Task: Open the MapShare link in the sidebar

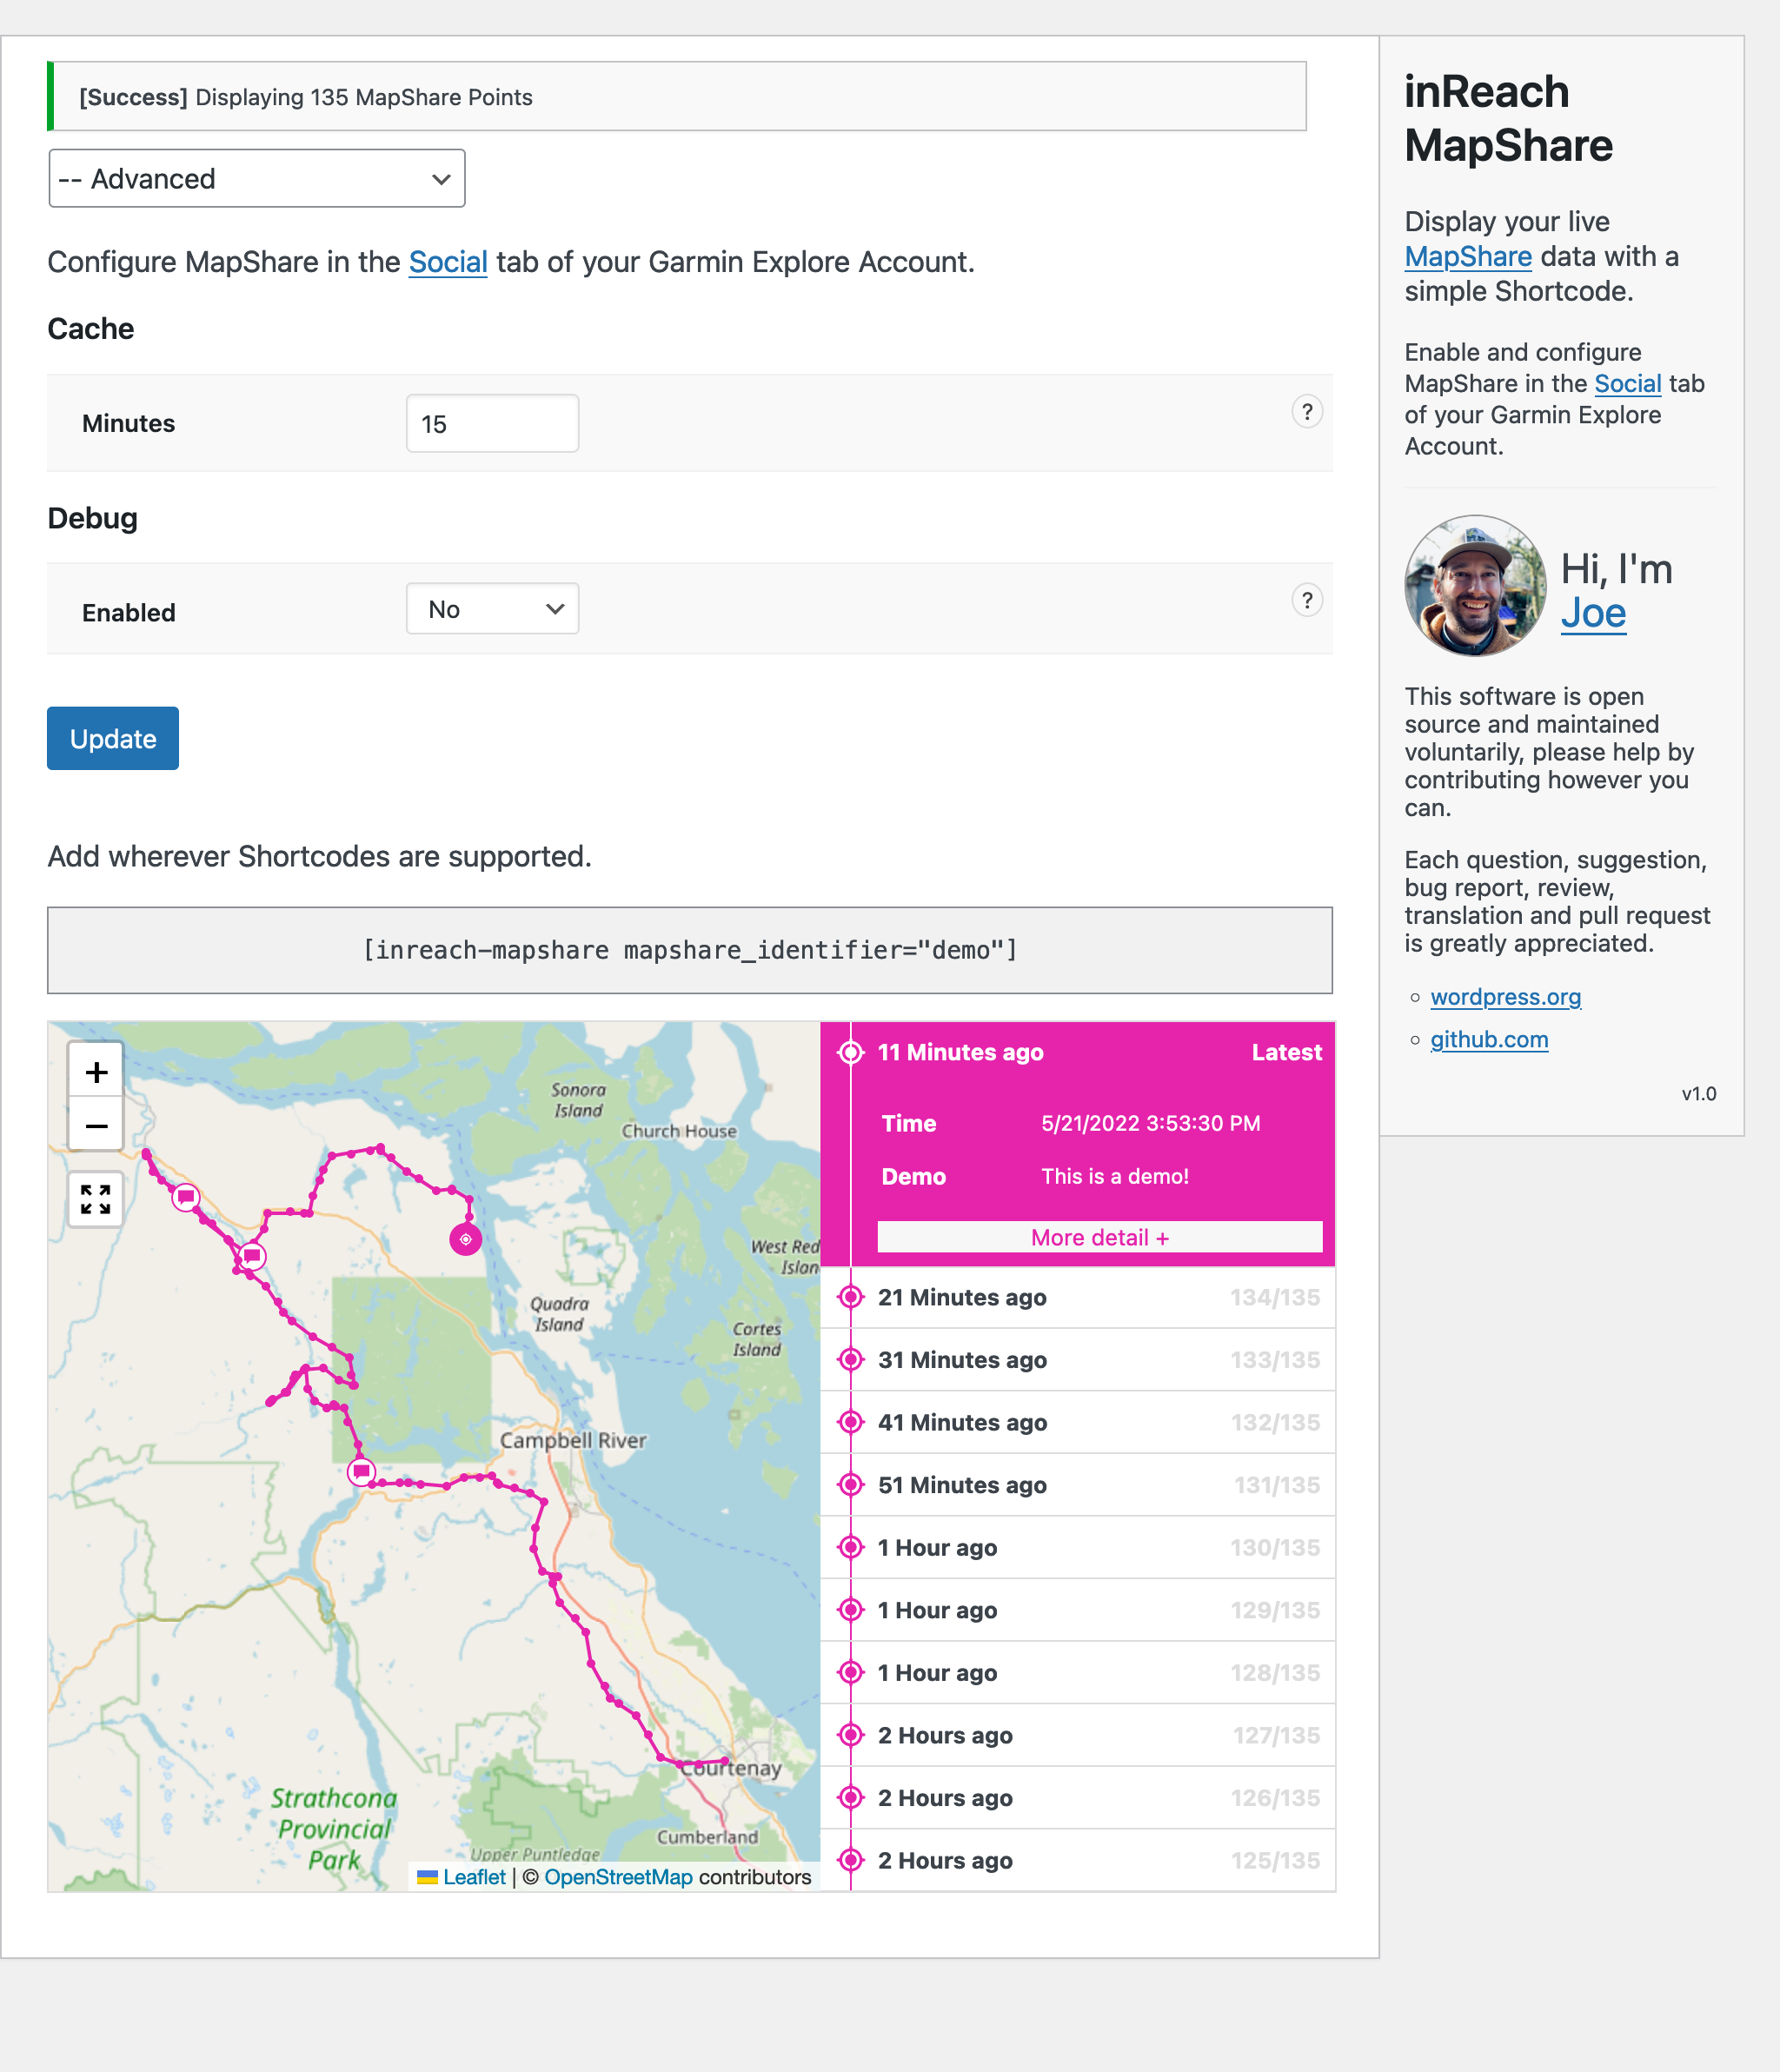Action: point(1467,257)
